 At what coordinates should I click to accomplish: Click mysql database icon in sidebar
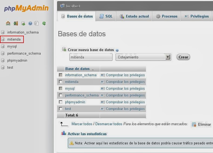tap(3, 46)
